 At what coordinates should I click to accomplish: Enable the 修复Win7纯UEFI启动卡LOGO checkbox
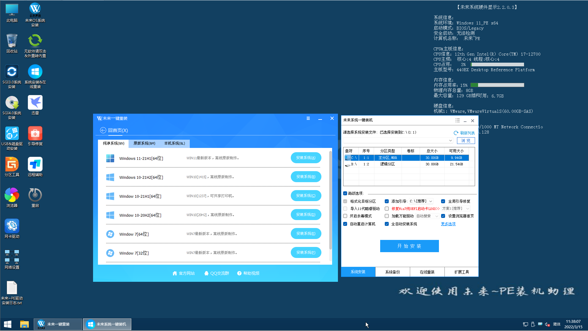pos(387,209)
